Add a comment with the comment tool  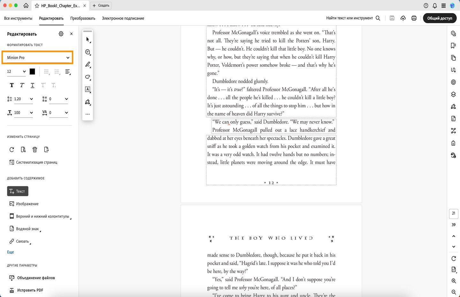coord(88,52)
